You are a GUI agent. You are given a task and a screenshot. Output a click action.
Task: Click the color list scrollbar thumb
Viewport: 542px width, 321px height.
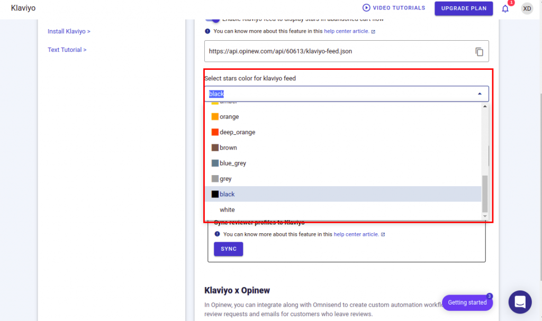485,194
